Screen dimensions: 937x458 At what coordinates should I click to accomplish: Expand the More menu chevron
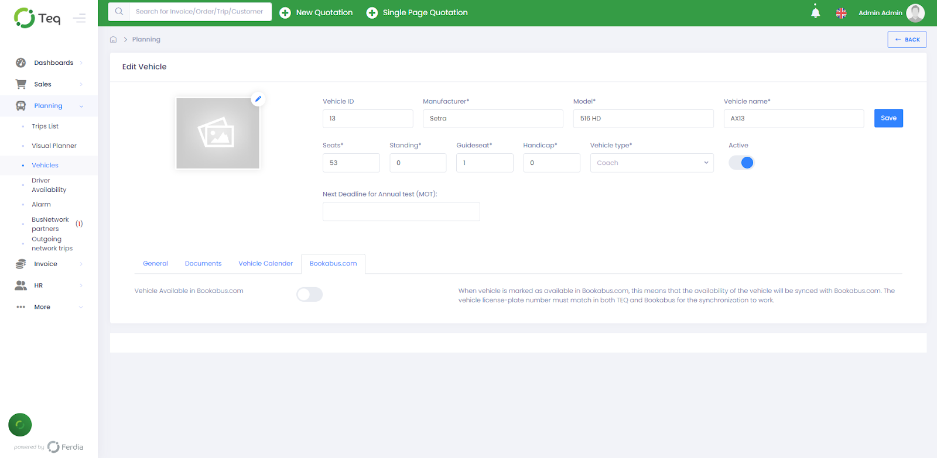(81, 307)
